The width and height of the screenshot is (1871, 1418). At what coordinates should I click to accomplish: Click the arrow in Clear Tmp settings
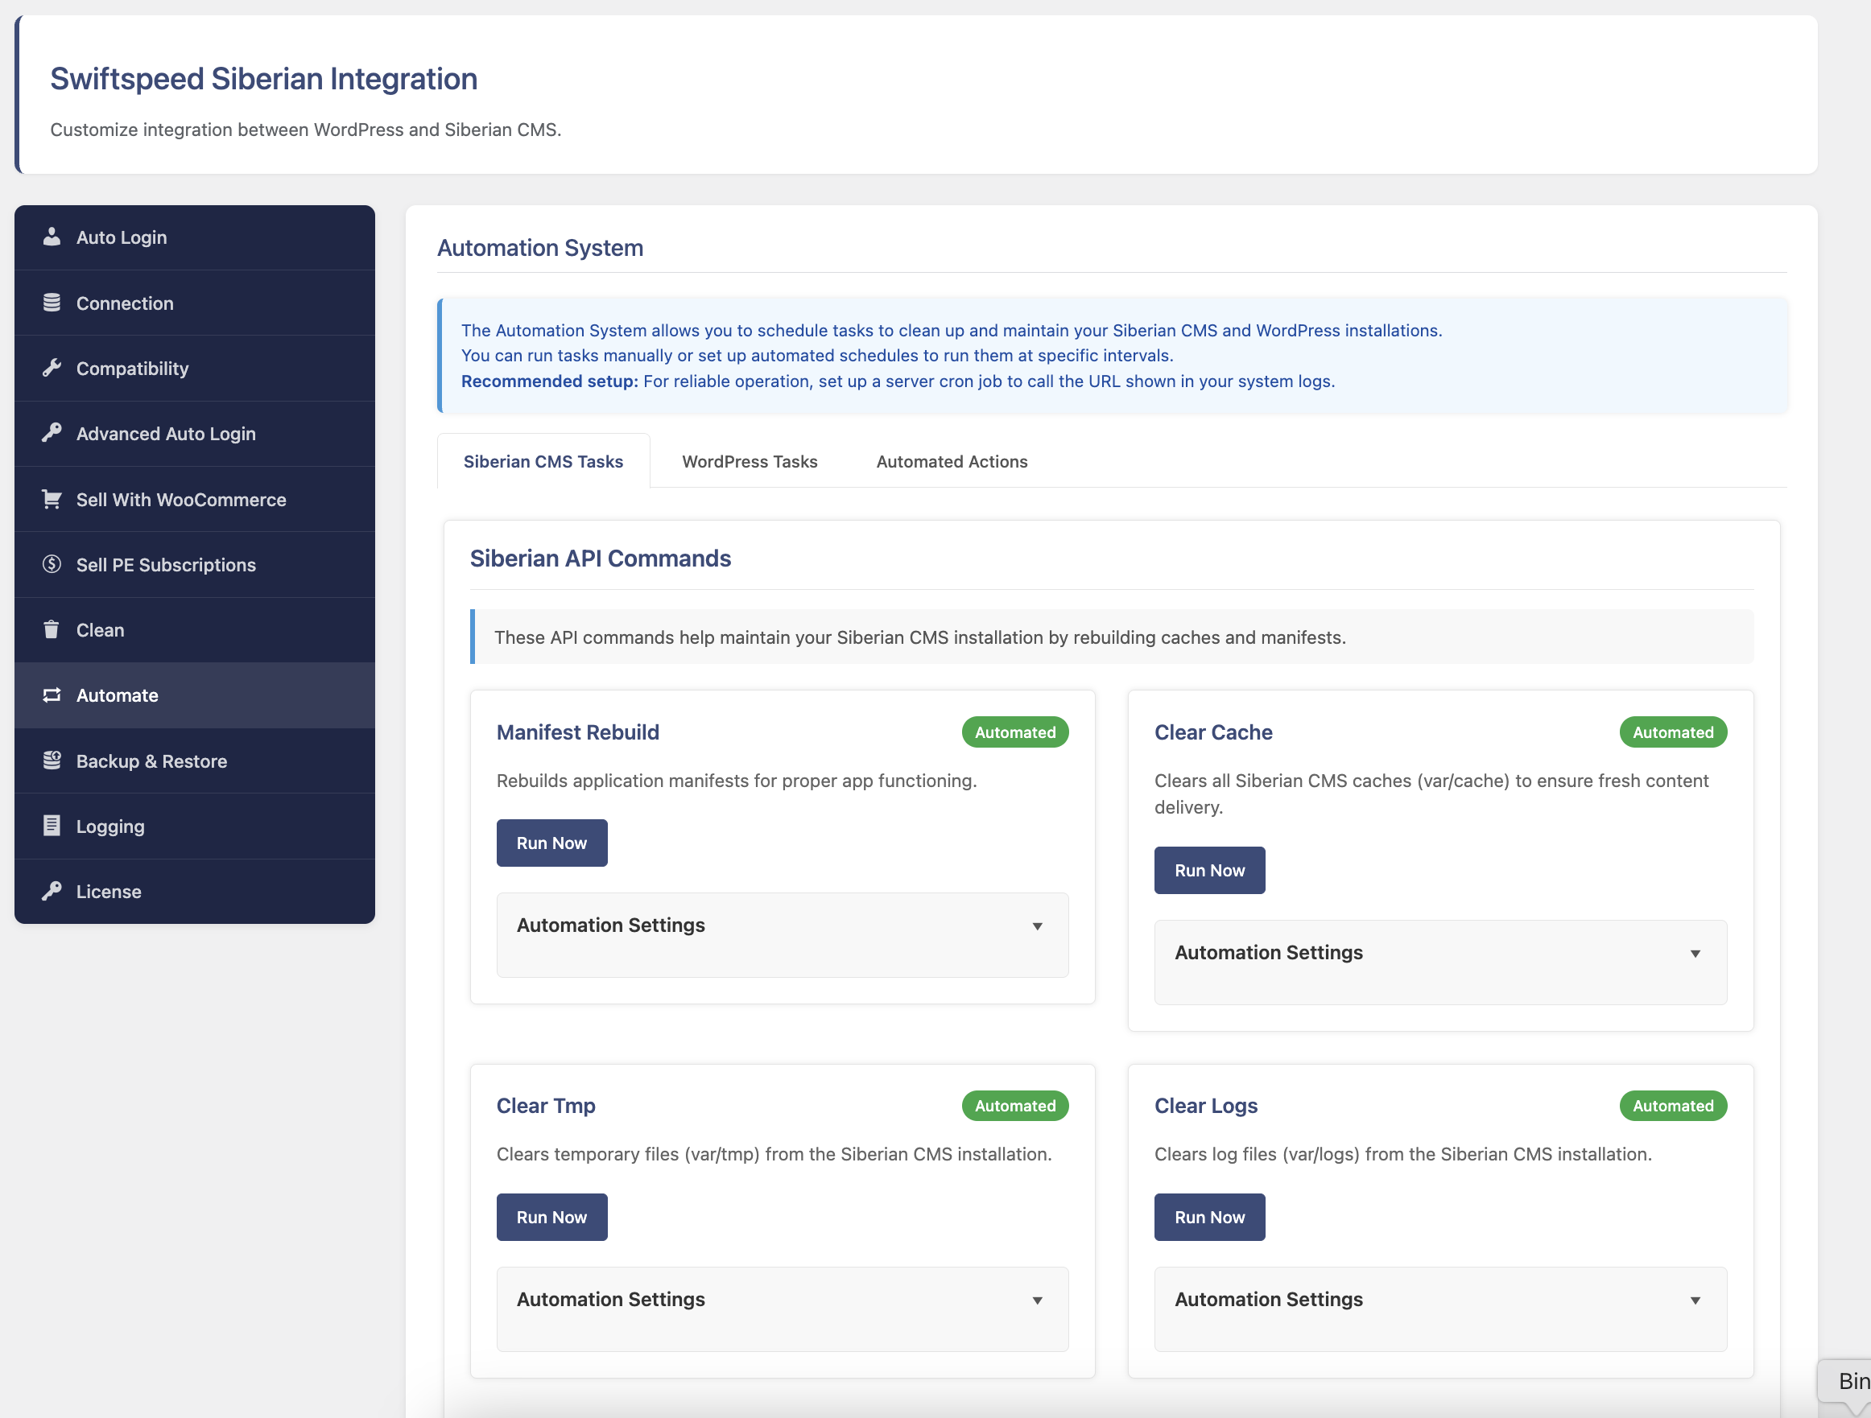(x=1037, y=1300)
